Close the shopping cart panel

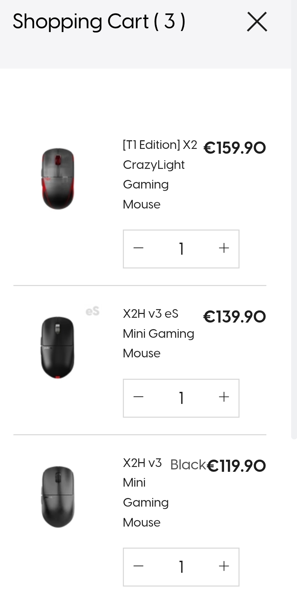pos(257,22)
